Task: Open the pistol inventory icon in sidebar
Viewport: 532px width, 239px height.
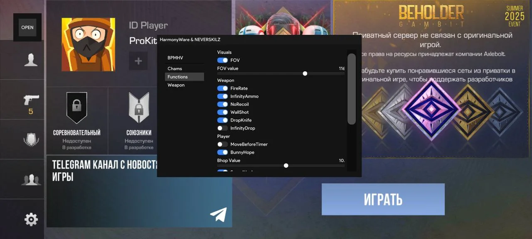Action: 31,100
